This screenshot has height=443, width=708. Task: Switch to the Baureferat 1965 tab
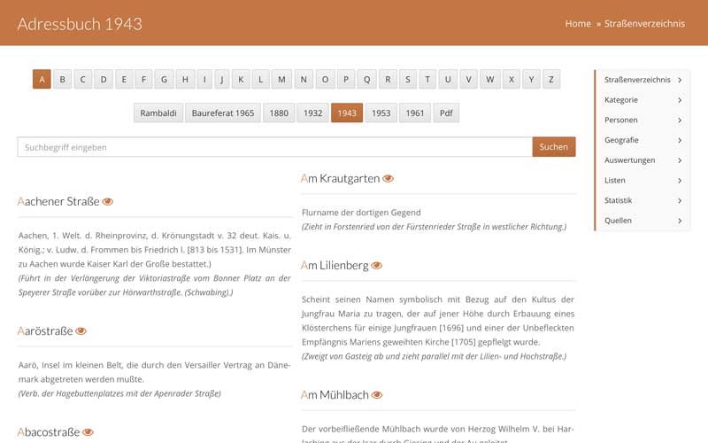[223, 113]
